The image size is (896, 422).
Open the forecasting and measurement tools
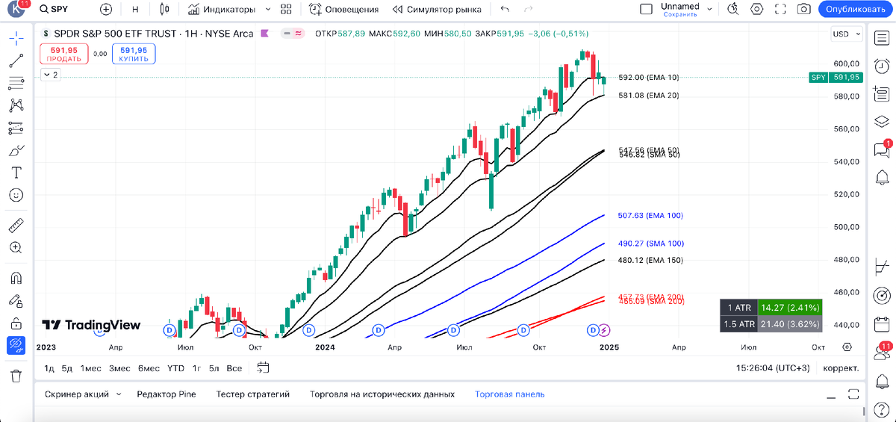coord(16,128)
